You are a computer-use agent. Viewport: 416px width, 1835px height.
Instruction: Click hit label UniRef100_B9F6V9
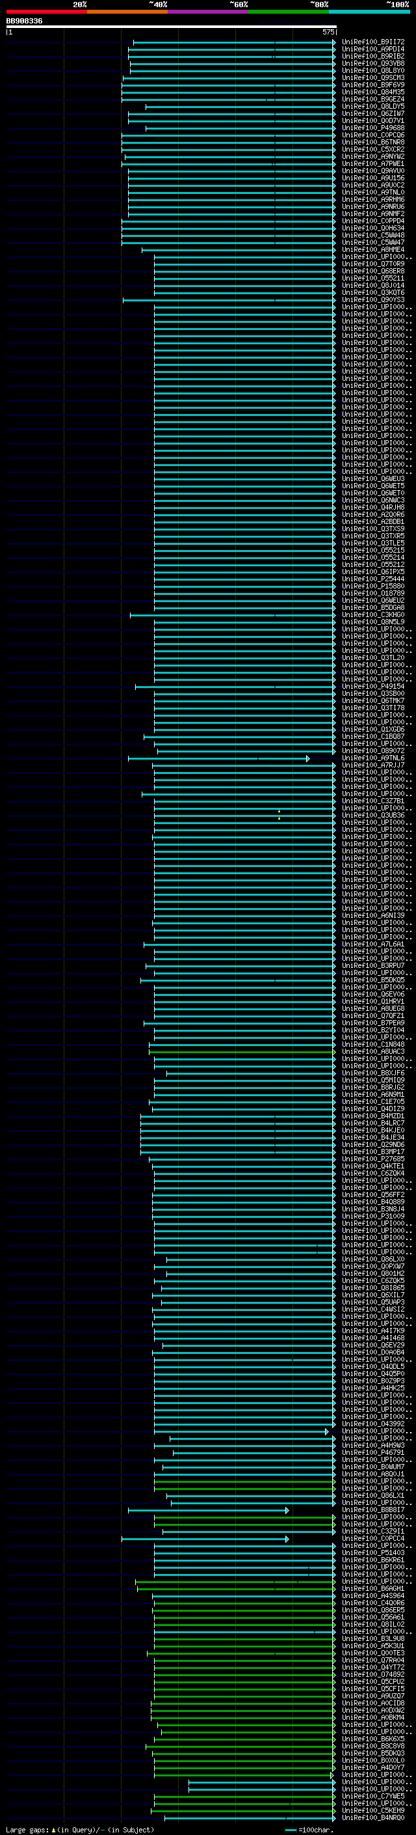(373, 85)
